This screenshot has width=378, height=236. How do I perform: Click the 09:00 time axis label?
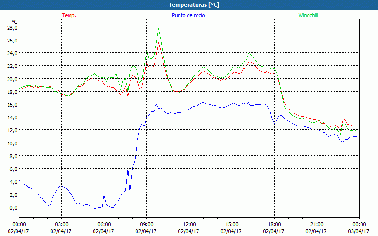[146, 225]
